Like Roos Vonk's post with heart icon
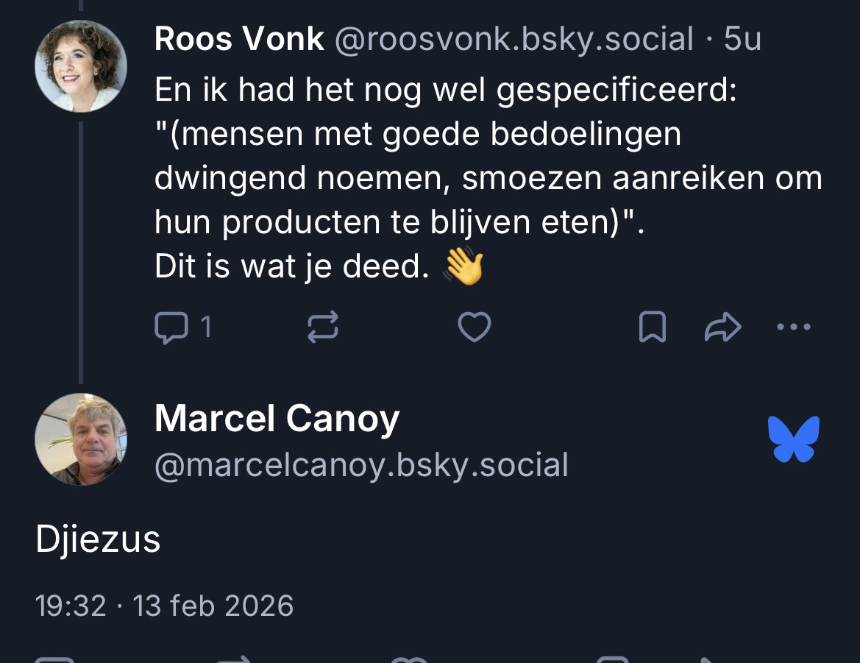860x663 pixels. pyautogui.click(x=474, y=327)
